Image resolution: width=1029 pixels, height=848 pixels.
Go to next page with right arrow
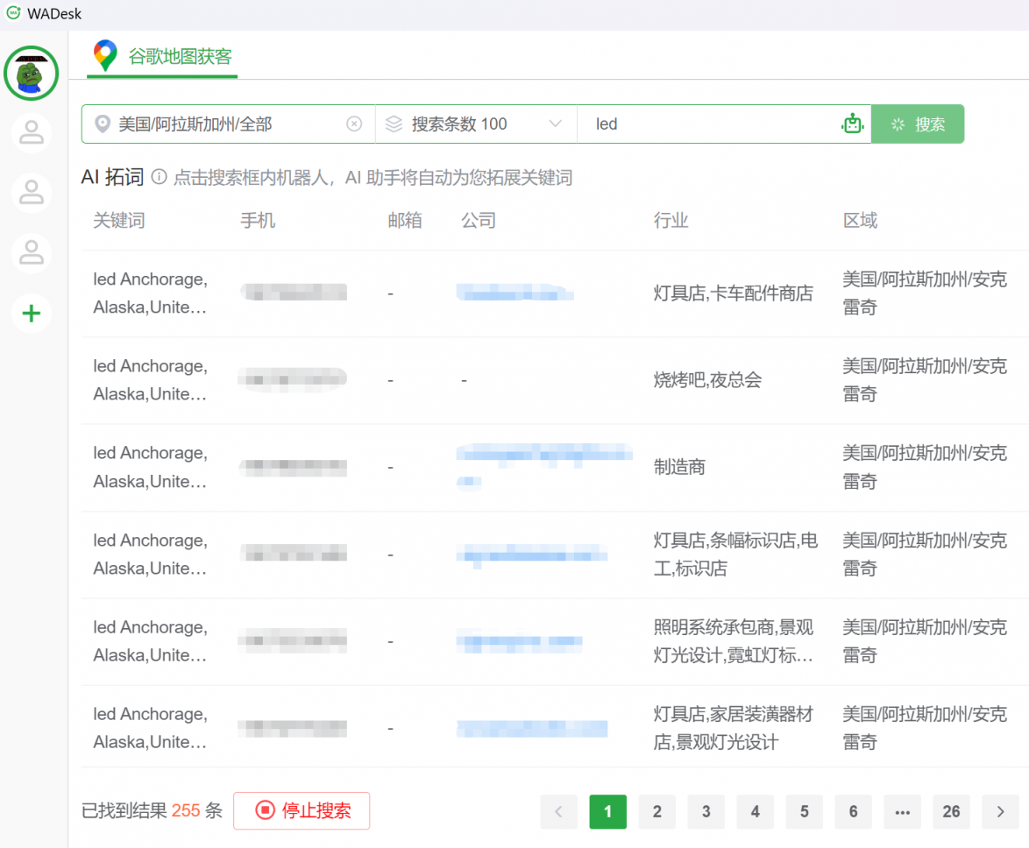click(x=1000, y=812)
